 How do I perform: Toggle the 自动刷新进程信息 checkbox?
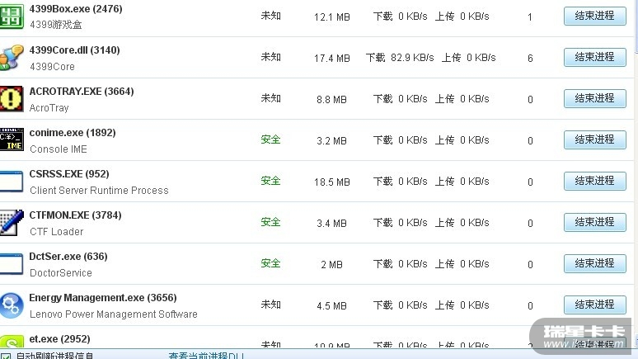(x=6, y=356)
